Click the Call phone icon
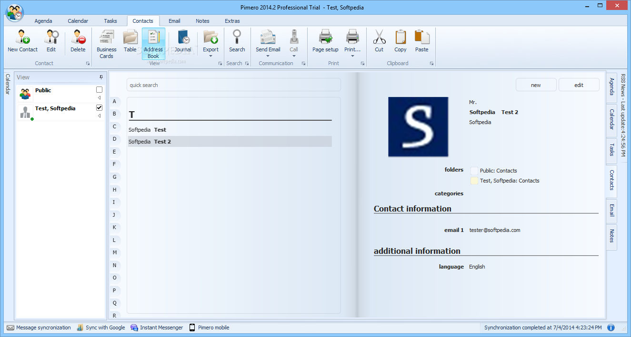 point(294,37)
